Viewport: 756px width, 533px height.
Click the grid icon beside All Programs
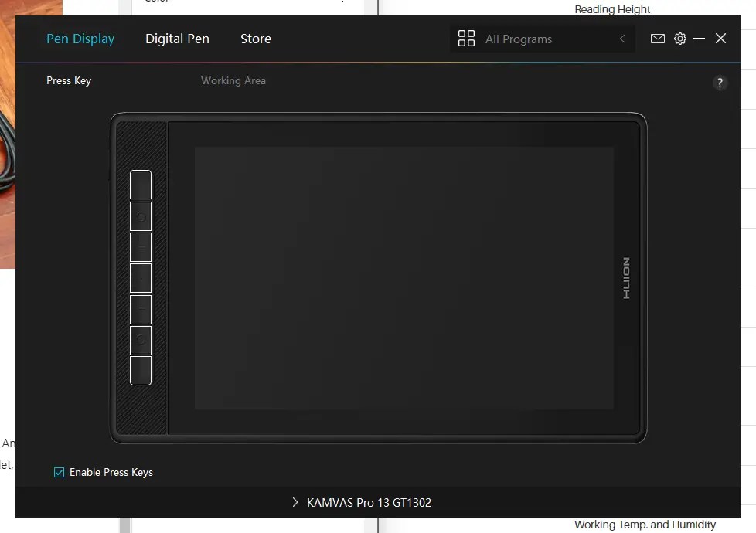(x=466, y=37)
